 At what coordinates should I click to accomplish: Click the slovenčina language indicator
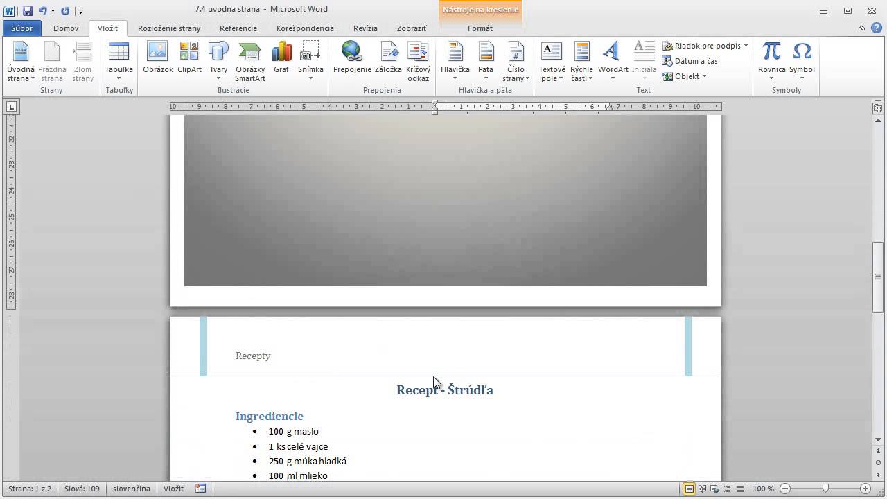click(x=131, y=489)
